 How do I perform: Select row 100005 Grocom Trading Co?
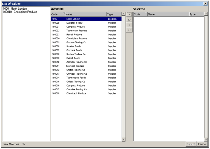[x=86, y=42]
